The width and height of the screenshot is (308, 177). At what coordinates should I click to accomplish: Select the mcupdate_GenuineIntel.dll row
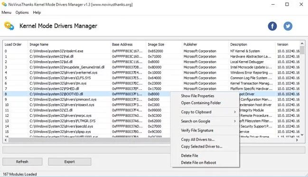tap(151, 67)
